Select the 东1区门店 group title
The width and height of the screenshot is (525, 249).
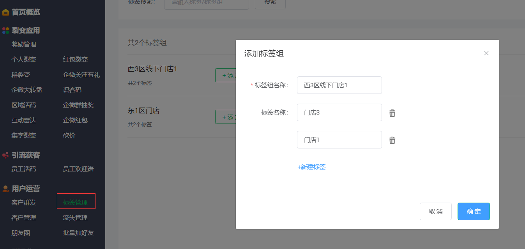pos(144,111)
